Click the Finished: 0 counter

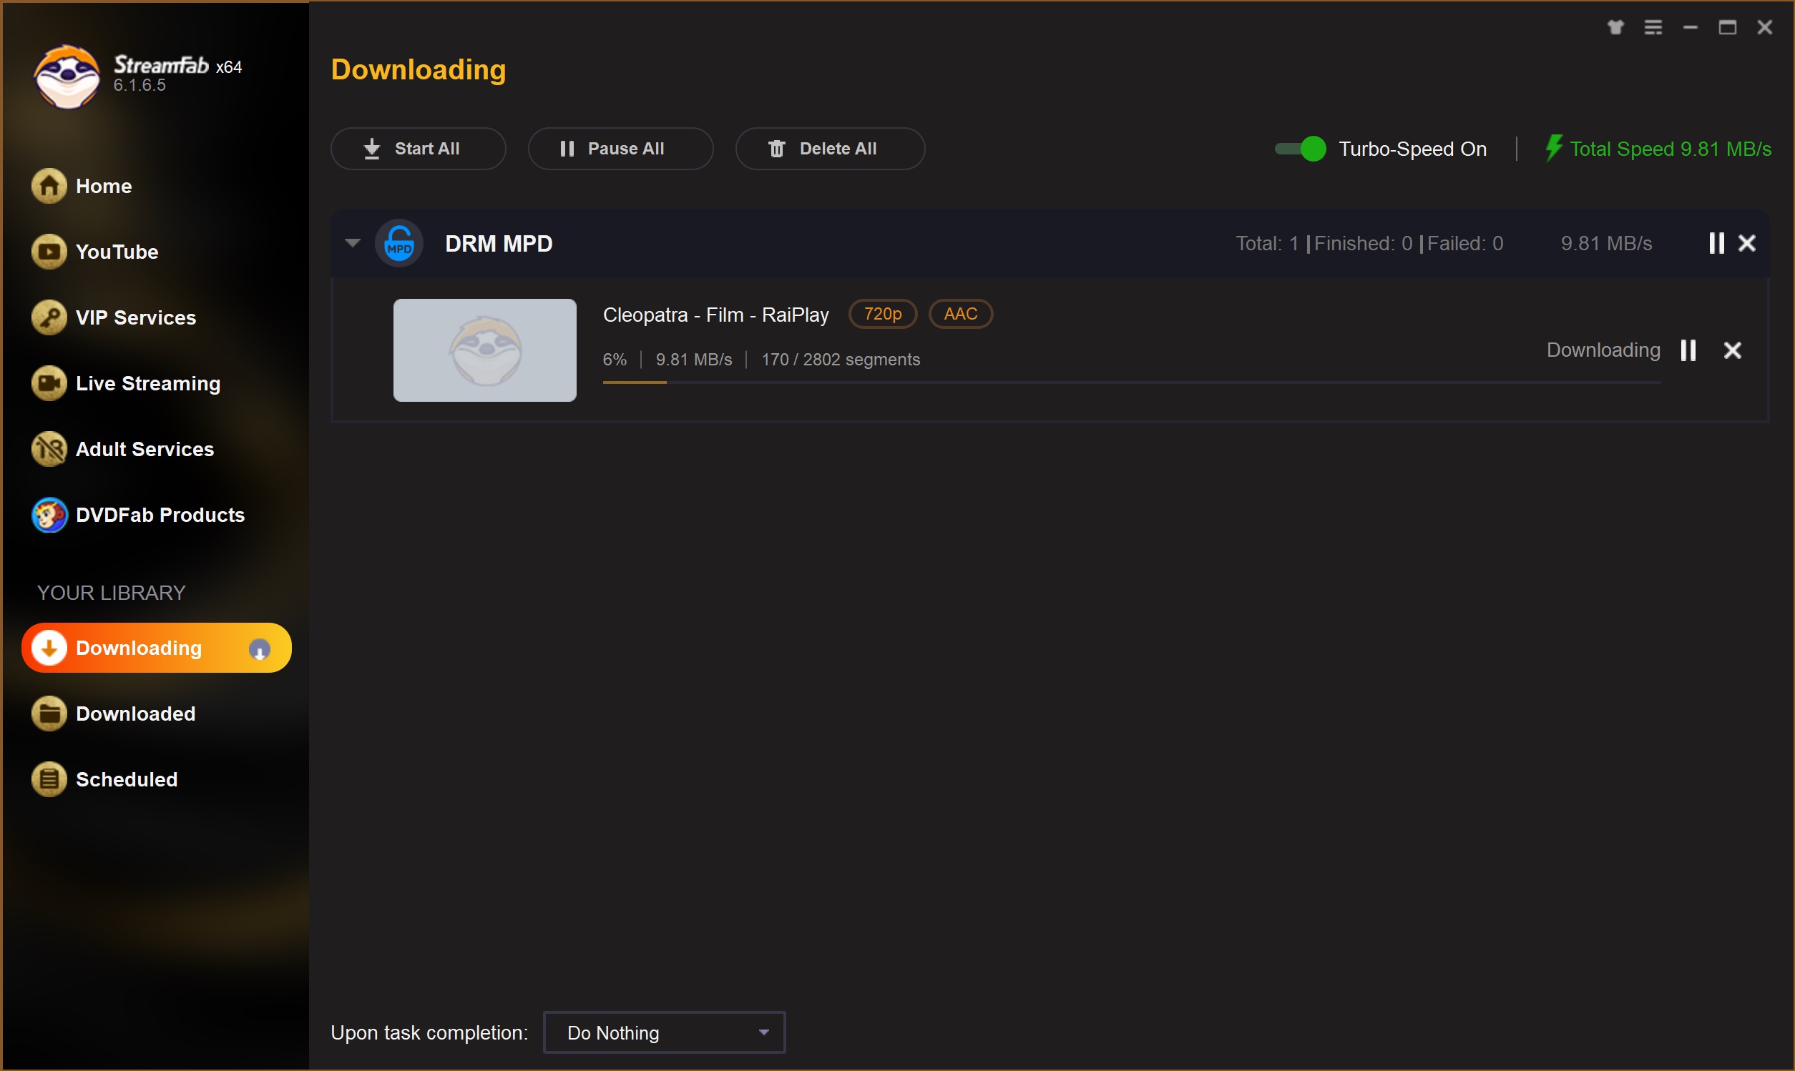tap(1363, 243)
